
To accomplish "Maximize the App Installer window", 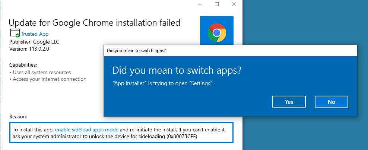I will click(x=217, y=4).
